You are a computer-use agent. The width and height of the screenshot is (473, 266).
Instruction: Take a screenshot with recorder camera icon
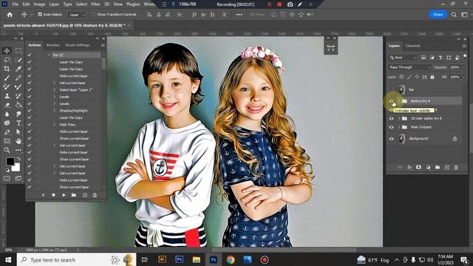tap(290, 4)
